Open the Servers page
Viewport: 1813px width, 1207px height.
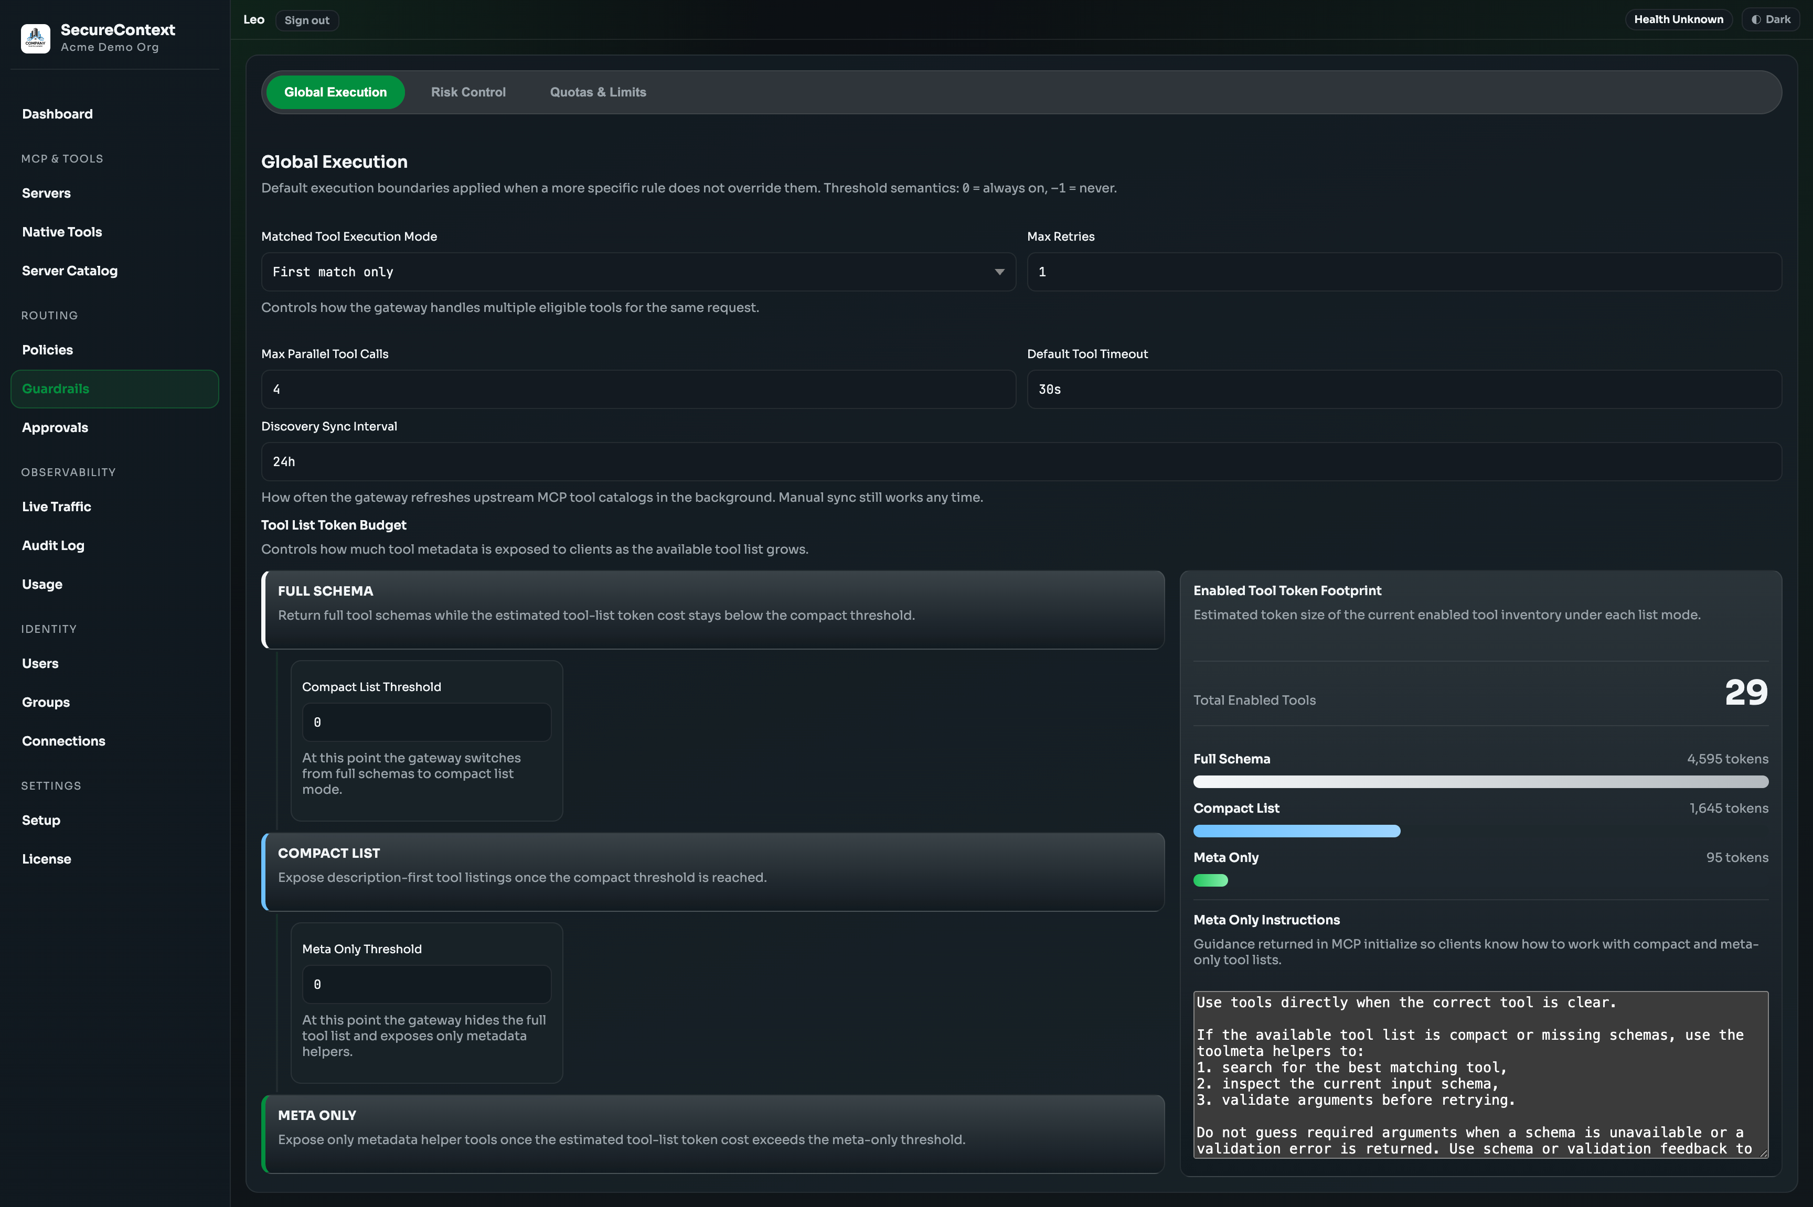point(46,193)
